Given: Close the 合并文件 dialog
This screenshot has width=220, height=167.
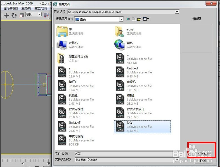Looking at the screenshot, I should [211, 3].
